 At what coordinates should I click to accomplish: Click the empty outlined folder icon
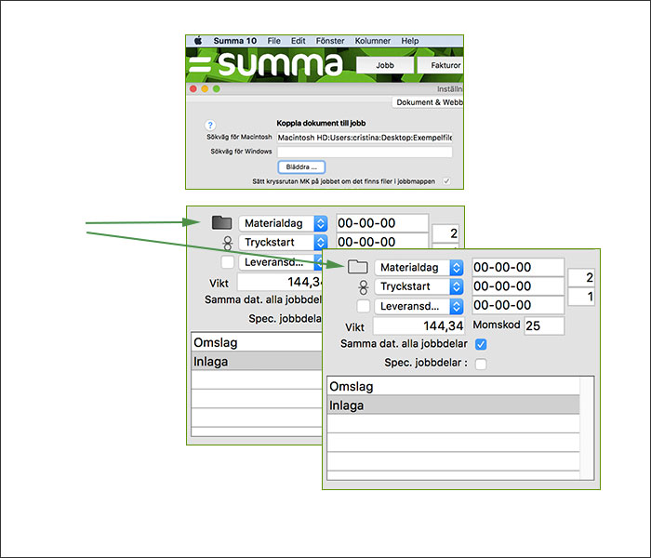357,267
